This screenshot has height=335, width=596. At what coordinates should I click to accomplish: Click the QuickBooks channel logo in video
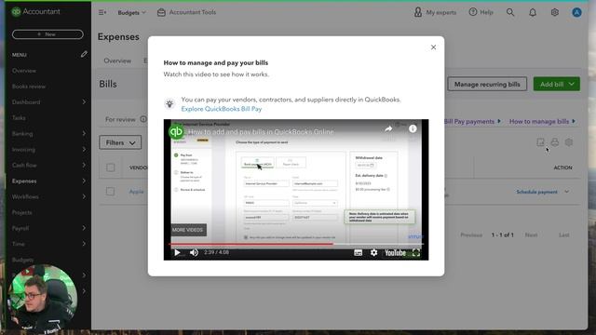click(176, 131)
